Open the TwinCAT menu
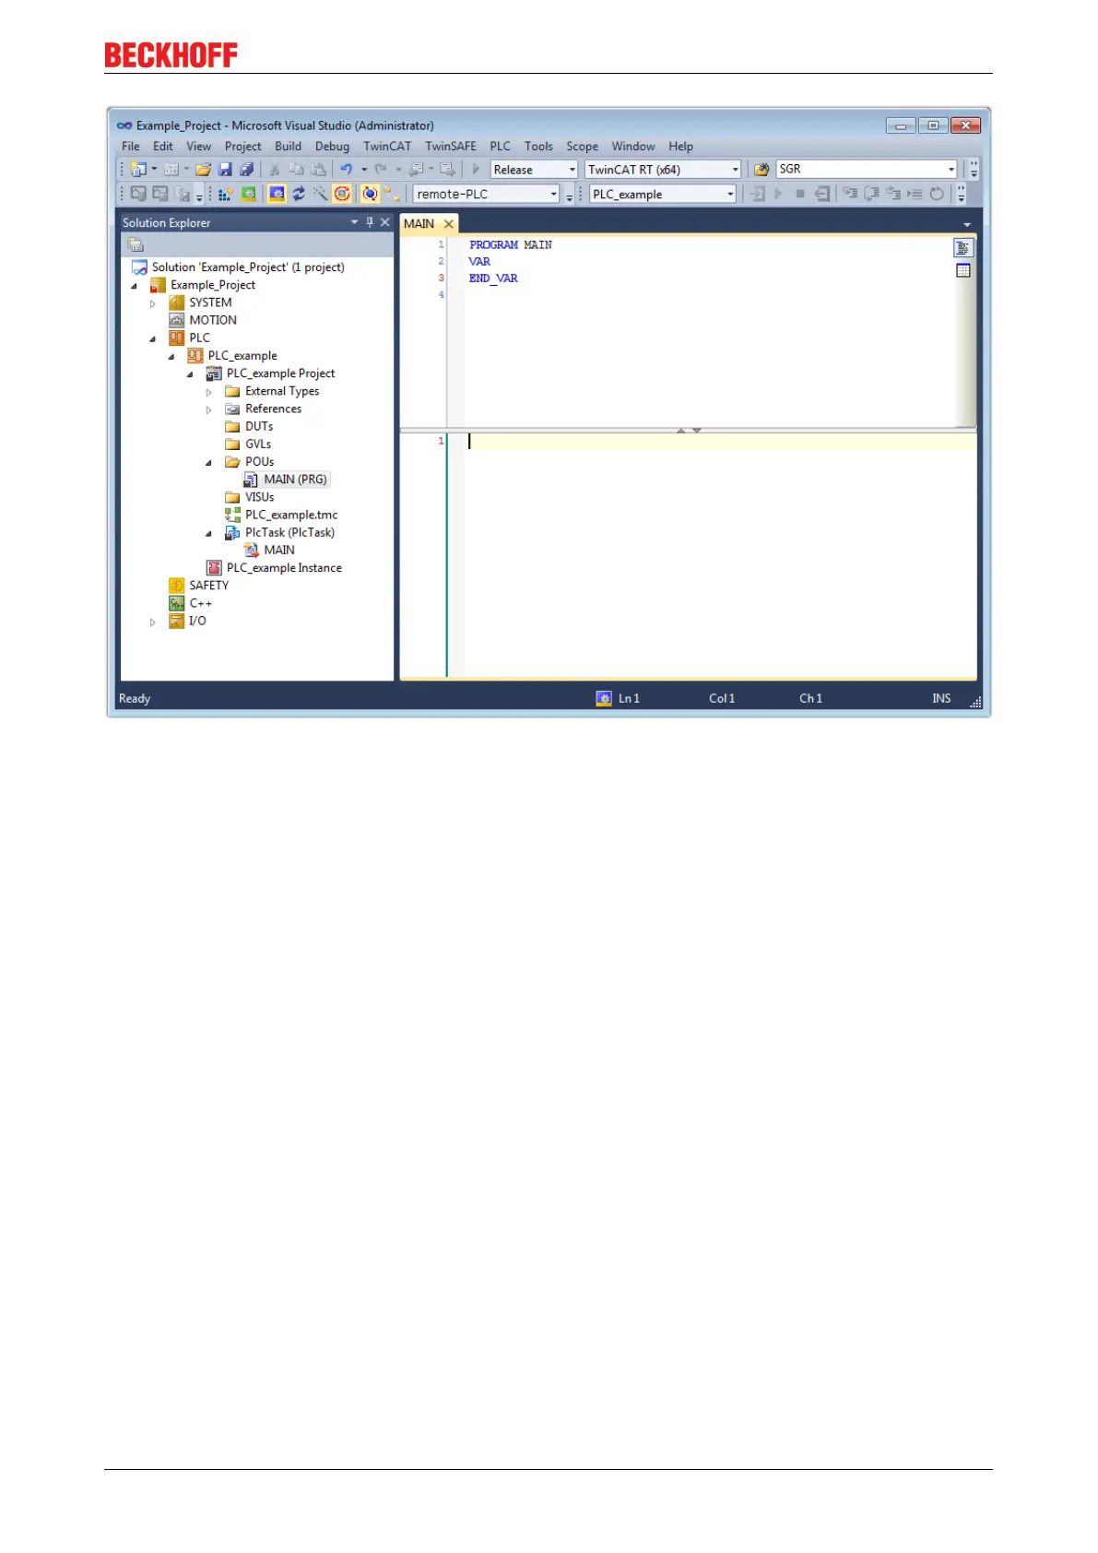 point(387,146)
